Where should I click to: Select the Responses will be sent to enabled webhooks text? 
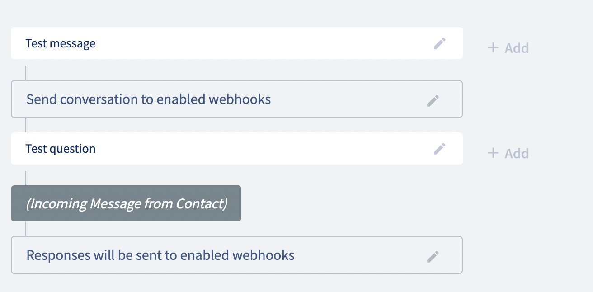[160, 255]
